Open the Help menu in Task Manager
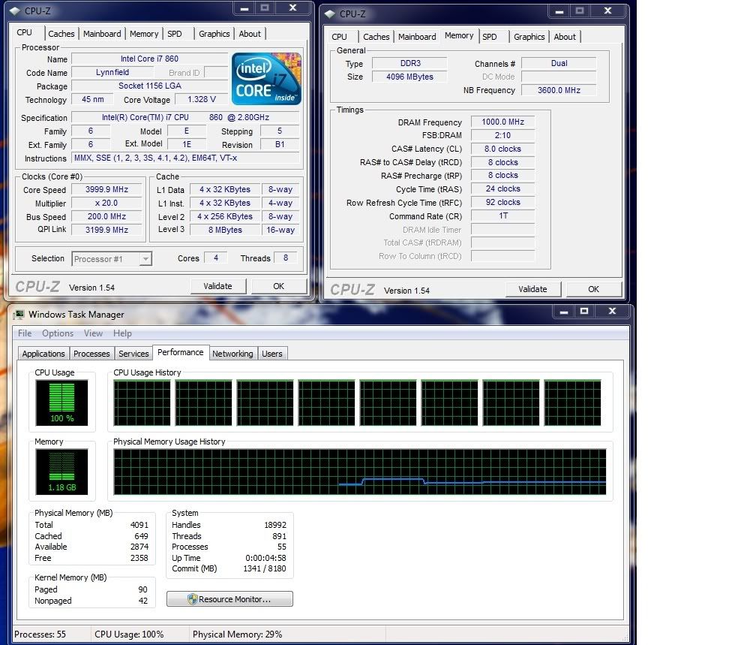The height and width of the screenshot is (645, 756). coord(122,333)
